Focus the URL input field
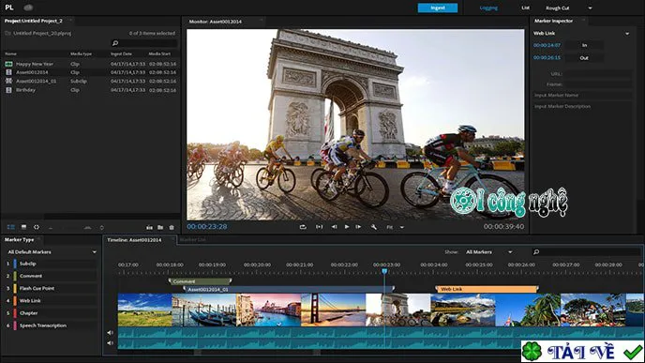645x363 pixels. pyautogui.click(x=598, y=74)
